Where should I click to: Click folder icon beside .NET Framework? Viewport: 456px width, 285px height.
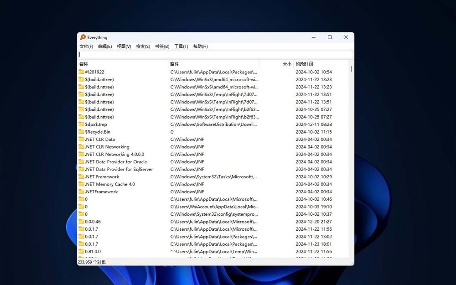tap(82, 177)
